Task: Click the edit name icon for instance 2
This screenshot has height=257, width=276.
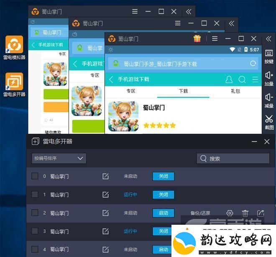Action: pos(105,213)
